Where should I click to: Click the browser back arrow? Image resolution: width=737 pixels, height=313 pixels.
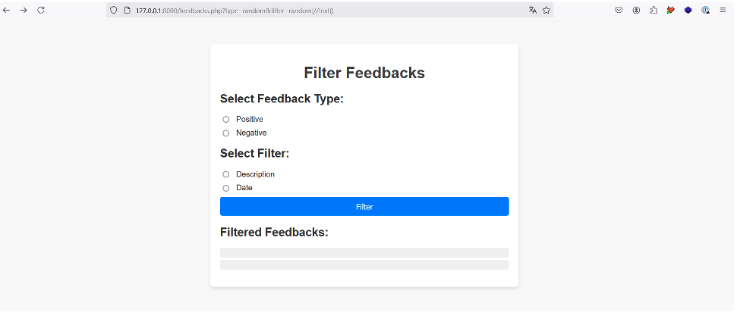(x=7, y=10)
